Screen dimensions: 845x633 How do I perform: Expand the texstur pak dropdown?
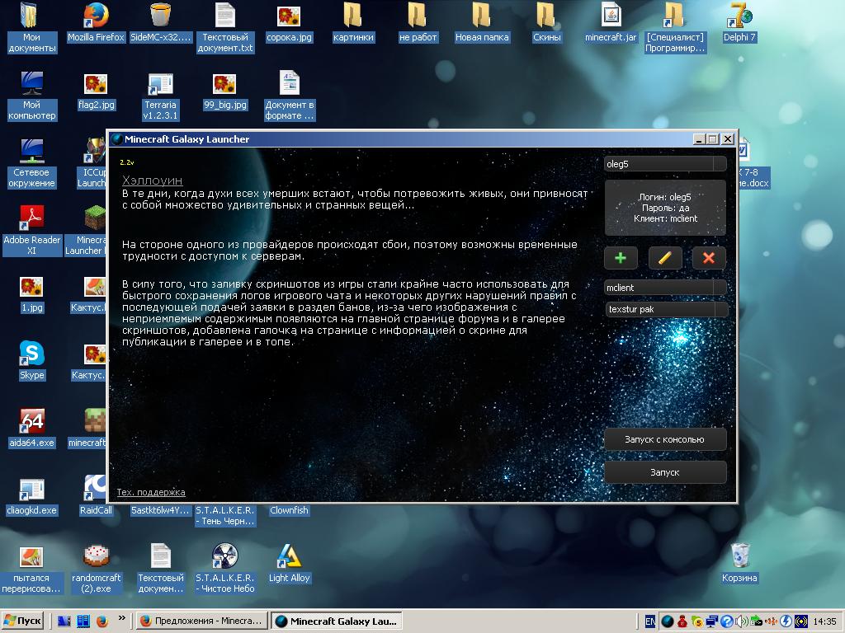(x=667, y=309)
